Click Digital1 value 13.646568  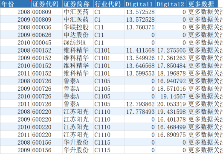coord(140,65)
